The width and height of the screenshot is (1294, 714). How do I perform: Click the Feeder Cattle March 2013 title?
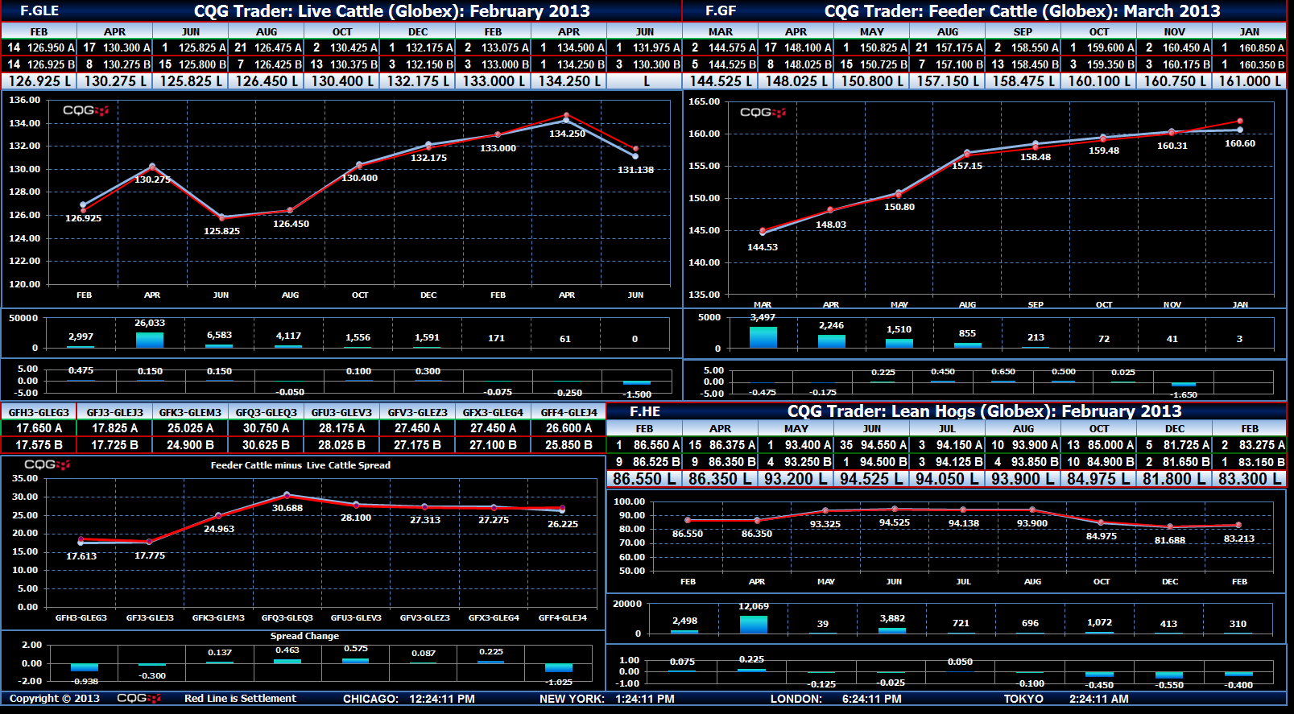pyautogui.click(x=1022, y=11)
